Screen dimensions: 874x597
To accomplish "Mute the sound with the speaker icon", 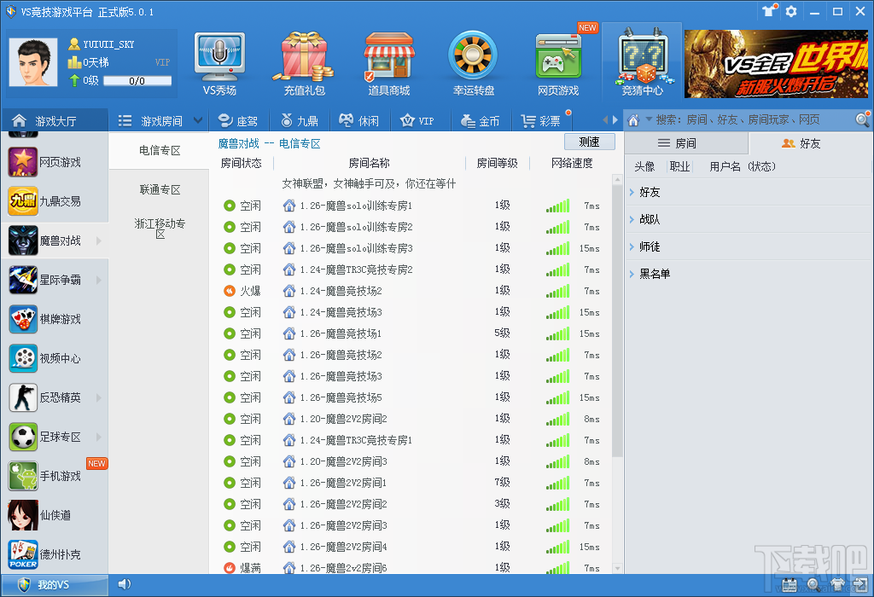I will pyautogui.click(x=125, y=584).
